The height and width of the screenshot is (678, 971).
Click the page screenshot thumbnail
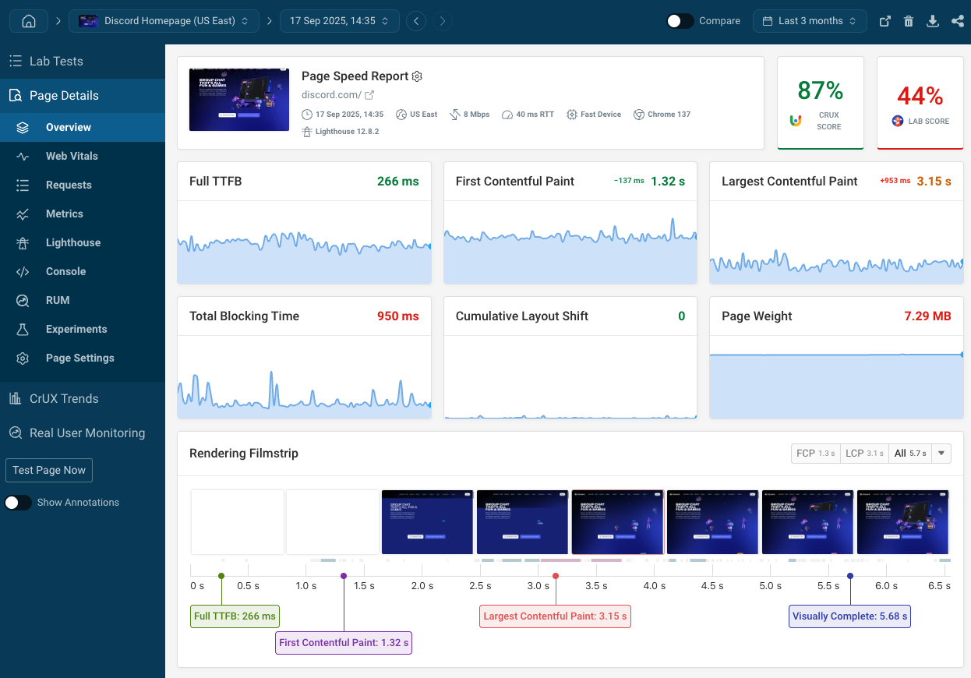pos(239,100)
